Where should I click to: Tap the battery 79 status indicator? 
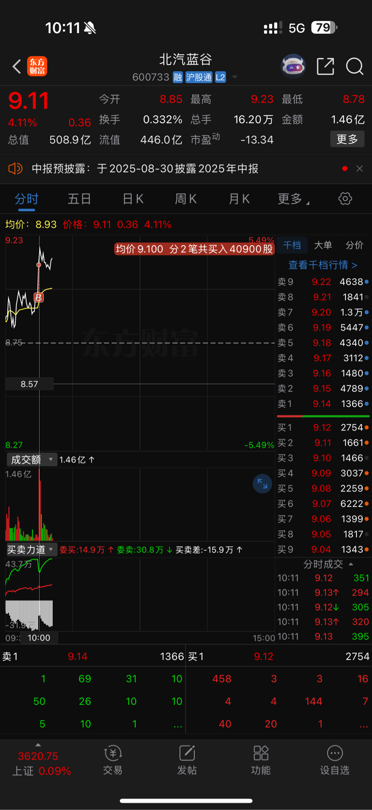[x=324, y=28]
